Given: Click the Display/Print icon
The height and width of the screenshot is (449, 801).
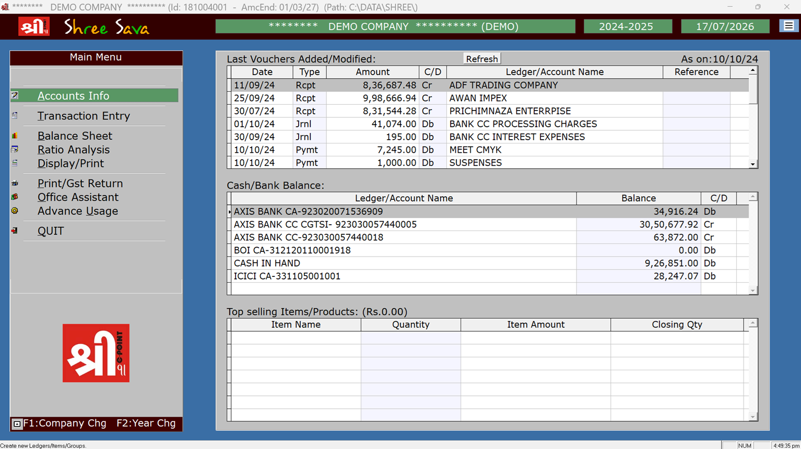Looking at the screenshot, I should (x=15, y=163).
